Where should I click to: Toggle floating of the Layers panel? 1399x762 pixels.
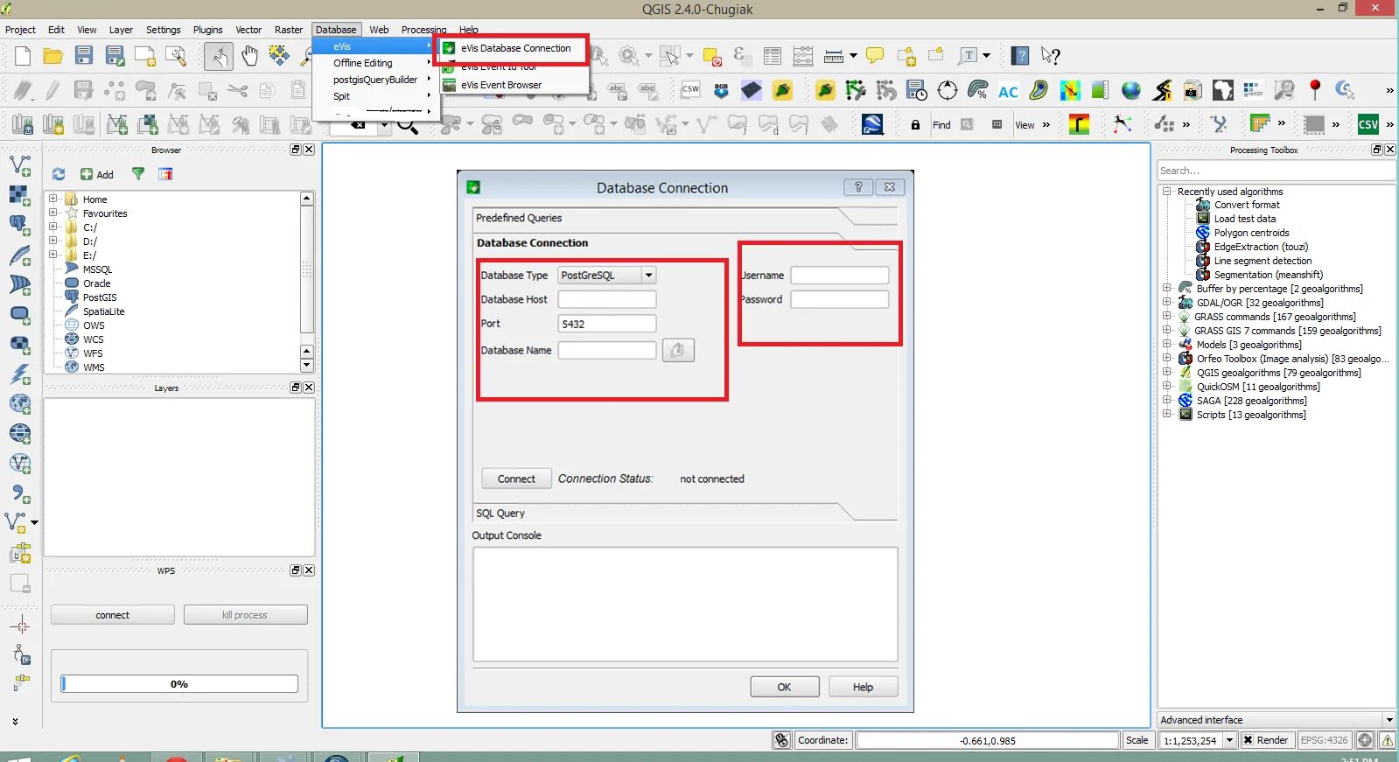(x=296, y=388)
